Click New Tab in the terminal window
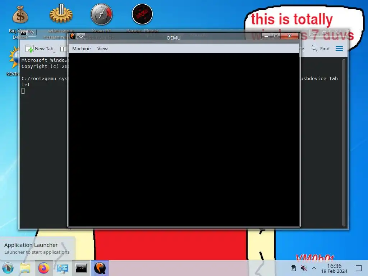The width and height of the screenshot is (368, 276). point(40,49)
